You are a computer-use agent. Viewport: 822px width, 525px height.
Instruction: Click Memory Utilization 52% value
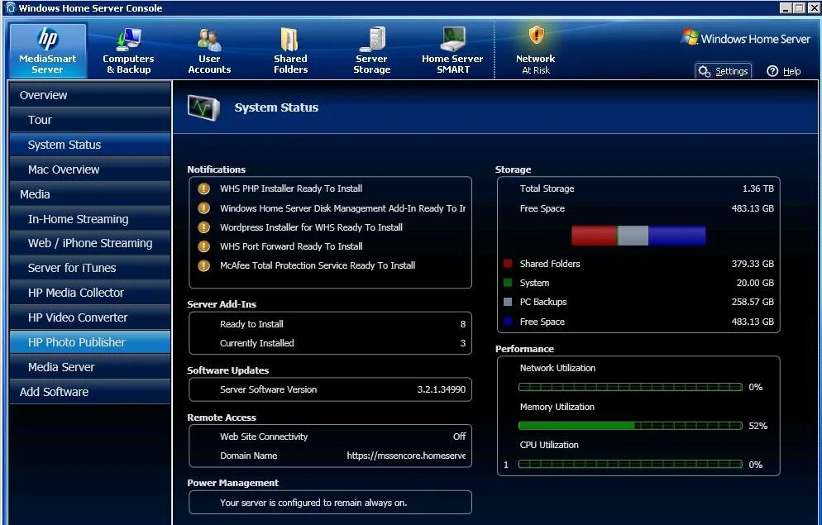[758, 426]
